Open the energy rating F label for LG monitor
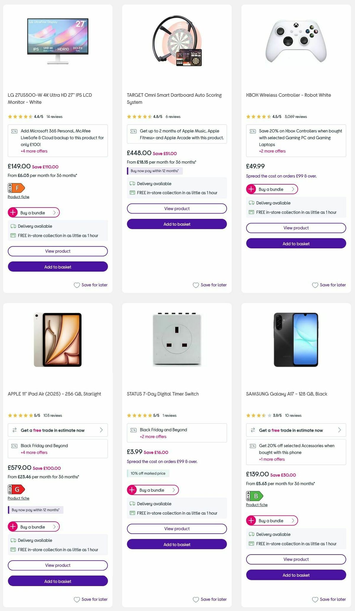 16,187
